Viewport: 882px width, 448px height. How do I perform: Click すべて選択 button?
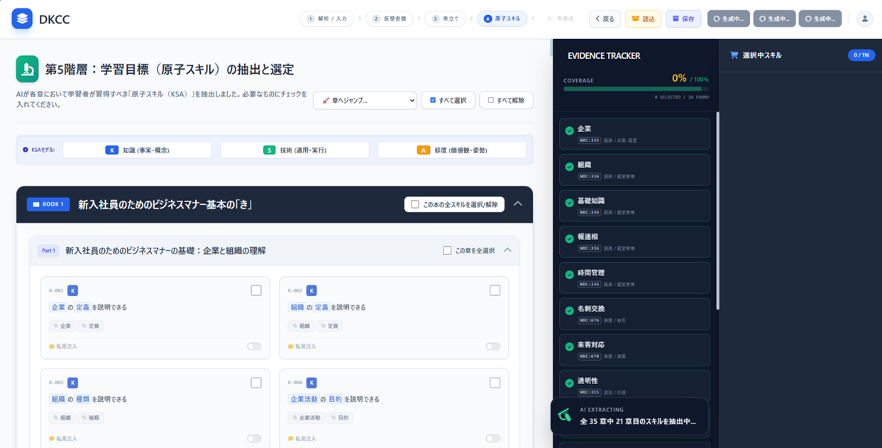pos(448,100)
